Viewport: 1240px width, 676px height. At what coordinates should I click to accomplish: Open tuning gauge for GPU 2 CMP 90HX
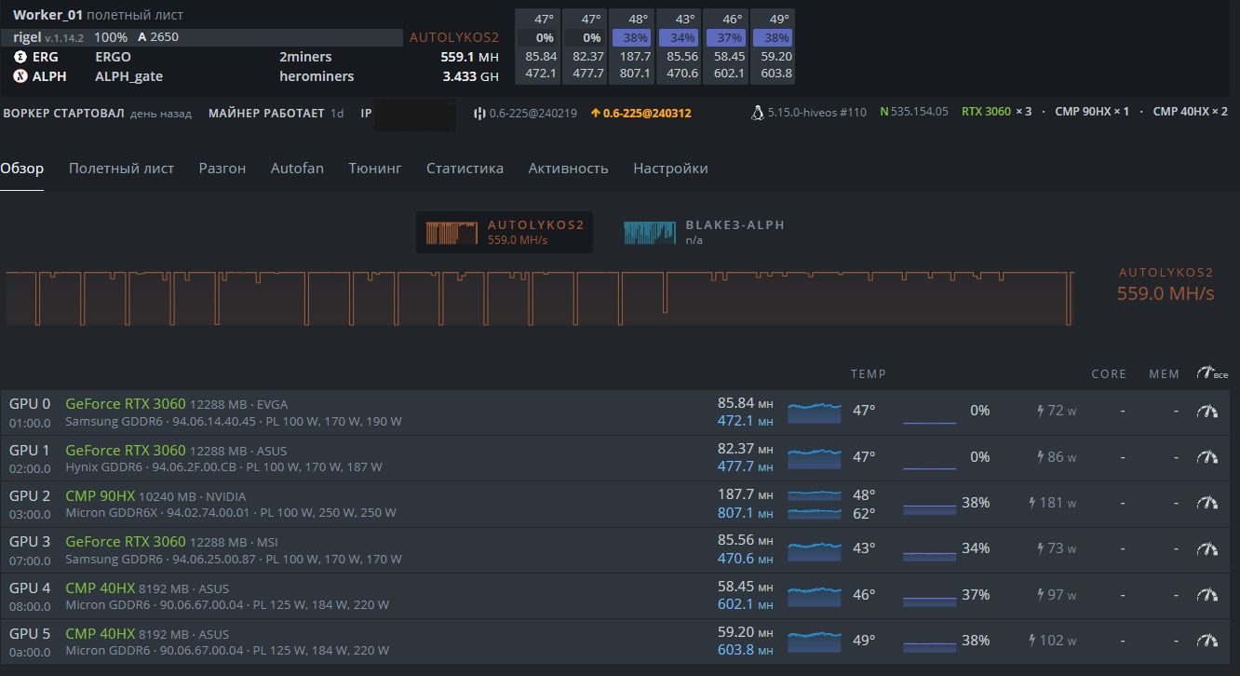pos(1207,503)
